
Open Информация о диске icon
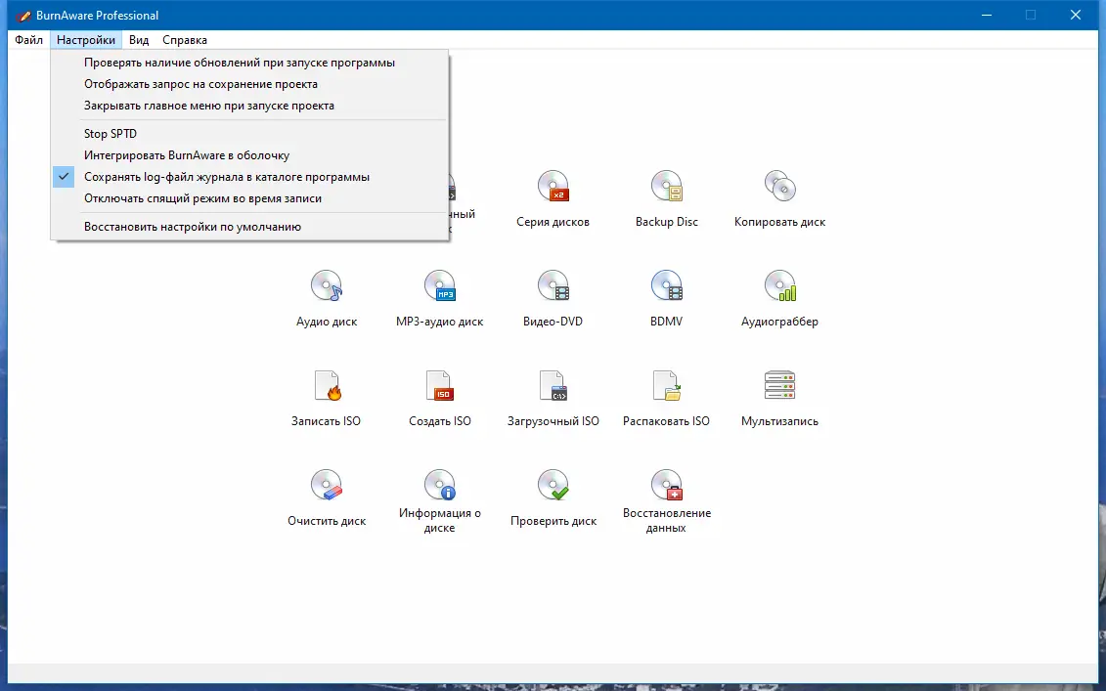[x=439, y=485]
